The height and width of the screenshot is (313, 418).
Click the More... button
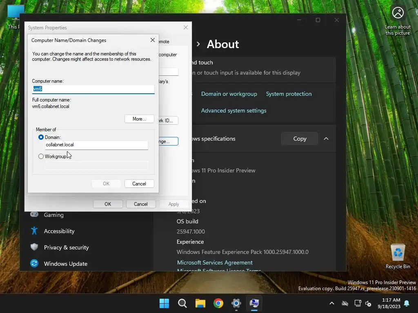139,119
